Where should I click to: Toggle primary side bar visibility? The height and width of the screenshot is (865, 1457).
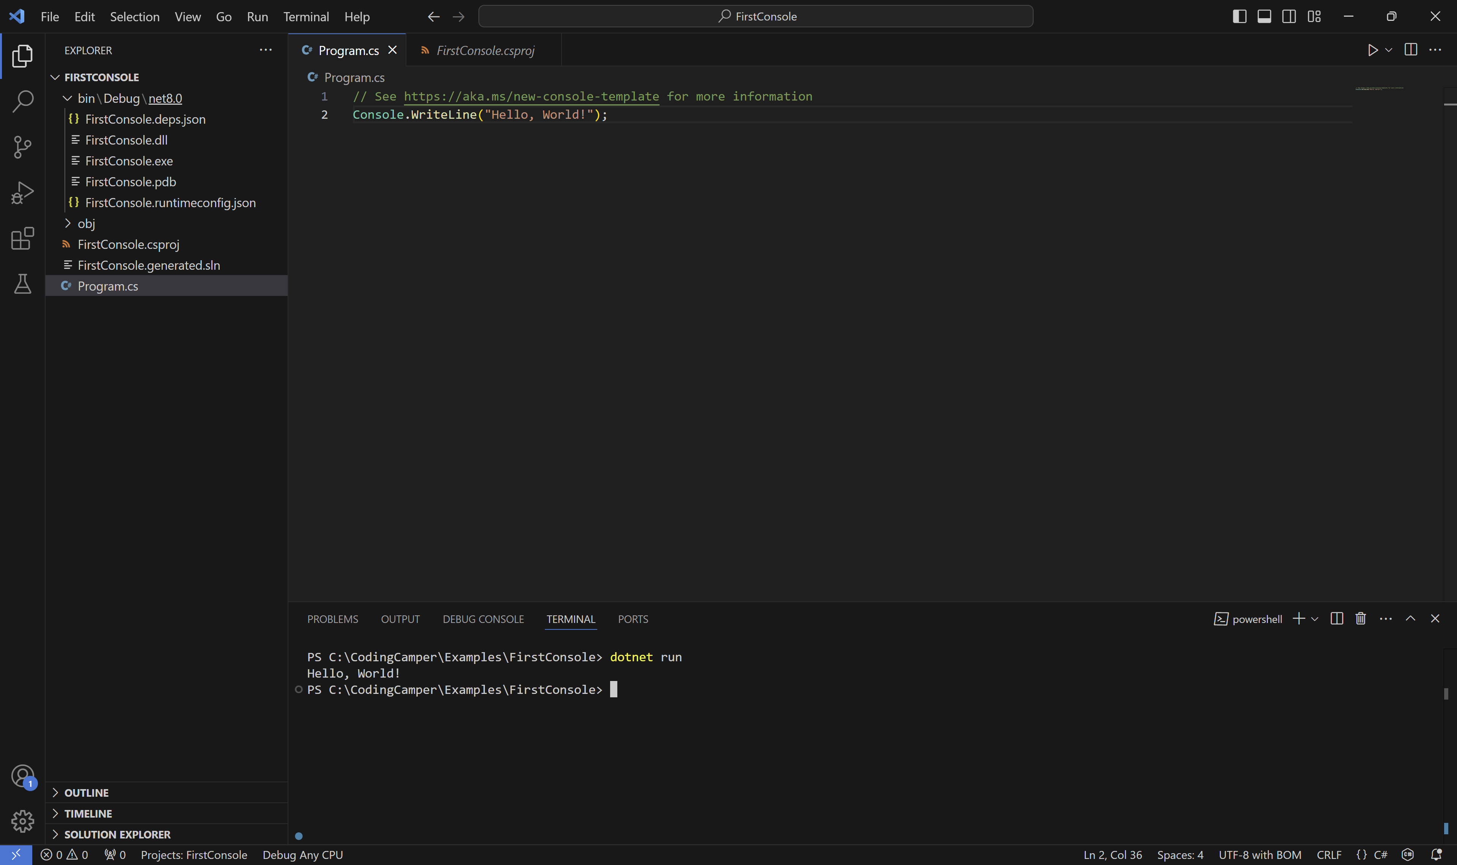click(x=1240, y=16)
